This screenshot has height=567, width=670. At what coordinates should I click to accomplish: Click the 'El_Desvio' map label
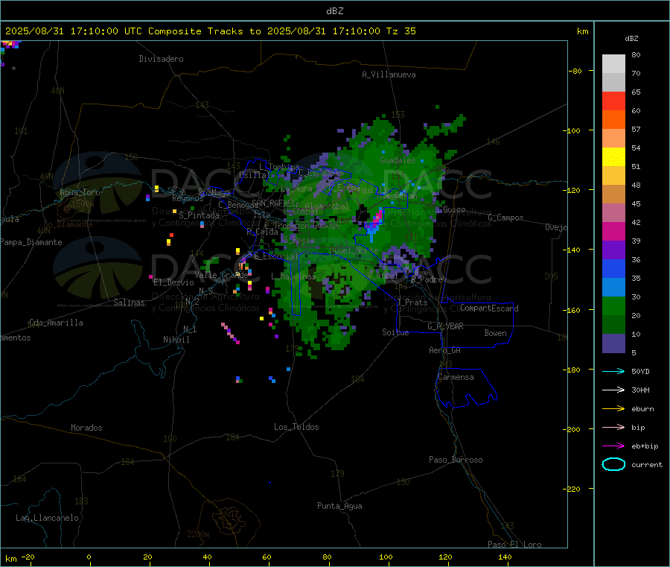(x=173, y=282)
